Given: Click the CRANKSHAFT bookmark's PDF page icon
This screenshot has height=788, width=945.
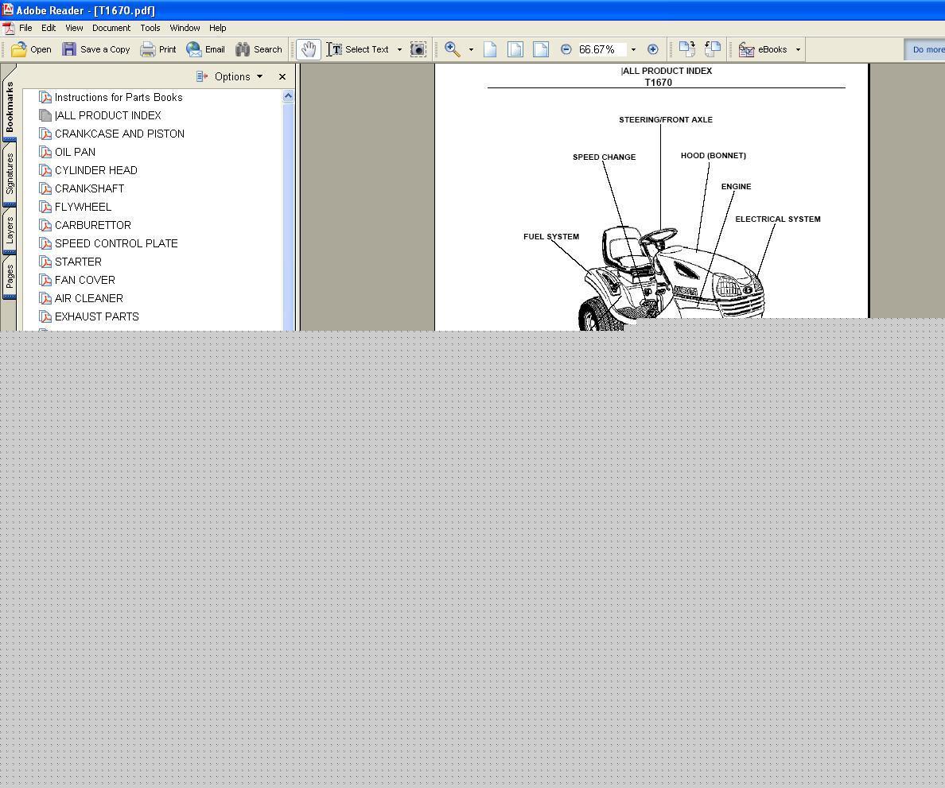Looking at the screenshot, I should (x=45, y=188).
